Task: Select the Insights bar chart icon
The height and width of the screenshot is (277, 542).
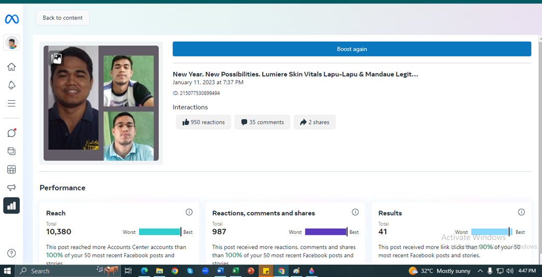Action: (12, 206)
